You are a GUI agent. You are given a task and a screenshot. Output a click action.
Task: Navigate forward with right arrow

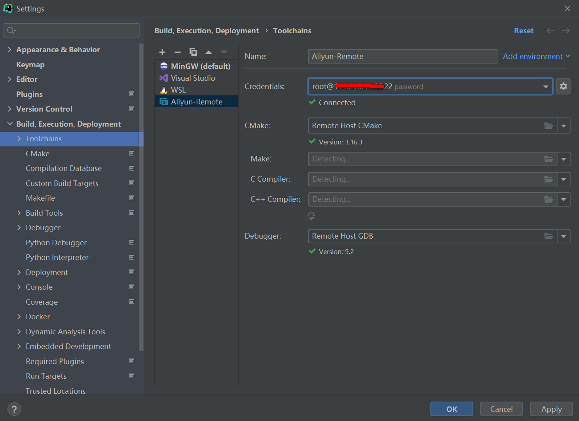566,30
